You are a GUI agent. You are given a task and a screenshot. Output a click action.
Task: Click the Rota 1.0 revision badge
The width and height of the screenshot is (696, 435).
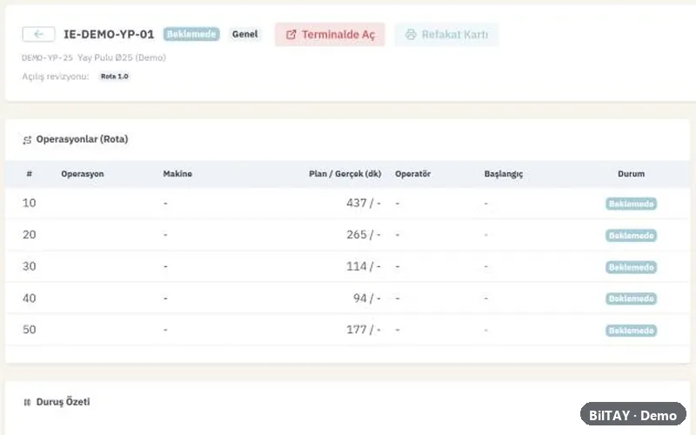115,77
